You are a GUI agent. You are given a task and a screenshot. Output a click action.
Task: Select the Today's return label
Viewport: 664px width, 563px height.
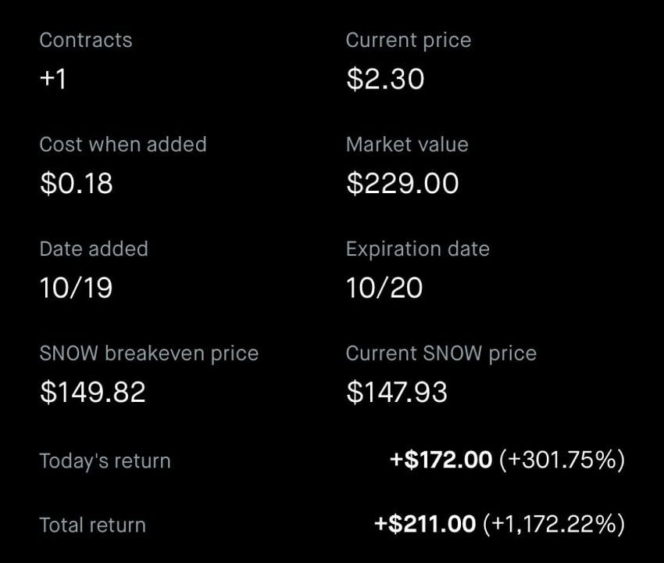pos(105,461)
